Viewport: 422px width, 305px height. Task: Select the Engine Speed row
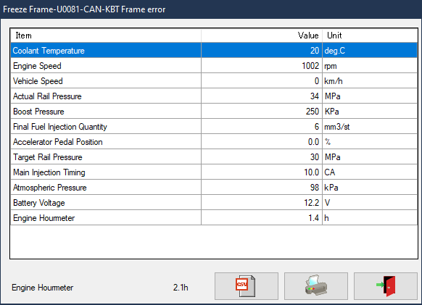coord(214,66)
